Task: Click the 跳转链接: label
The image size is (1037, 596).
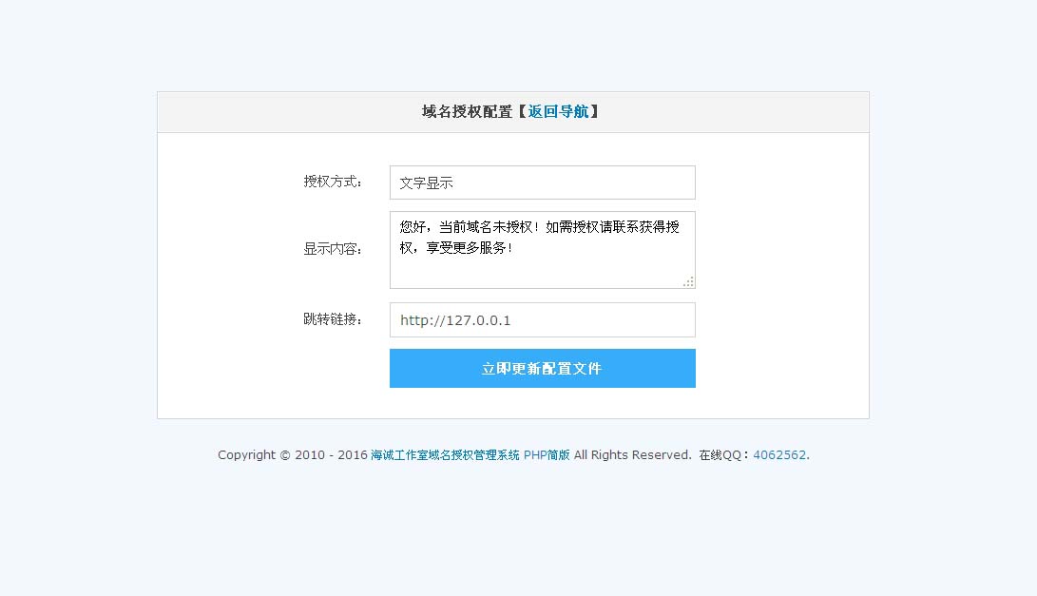Action: [x=333, y=319]
